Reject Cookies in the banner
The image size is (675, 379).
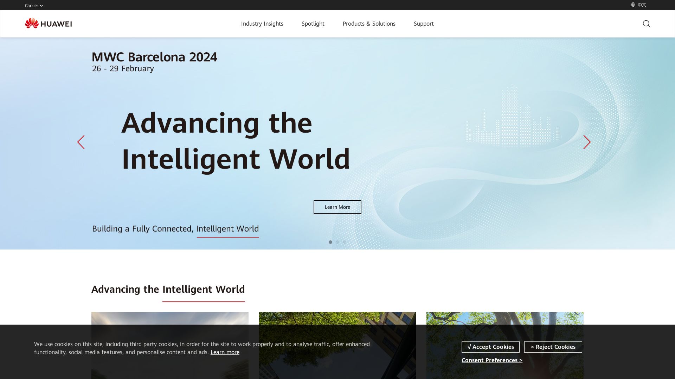tap(553, 347)
